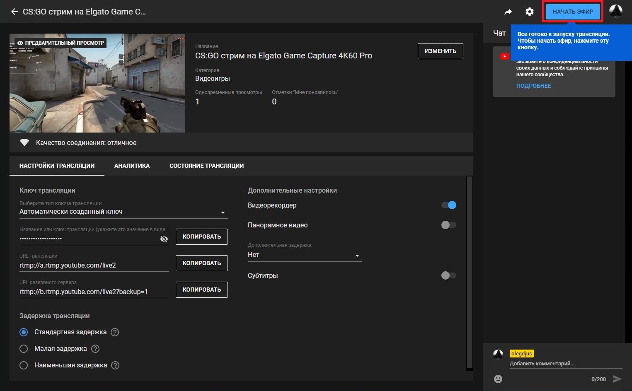The image size is (632, 391).
Task: Expand the Дополнительная задержка dropdown
Action: coord(305,255)
